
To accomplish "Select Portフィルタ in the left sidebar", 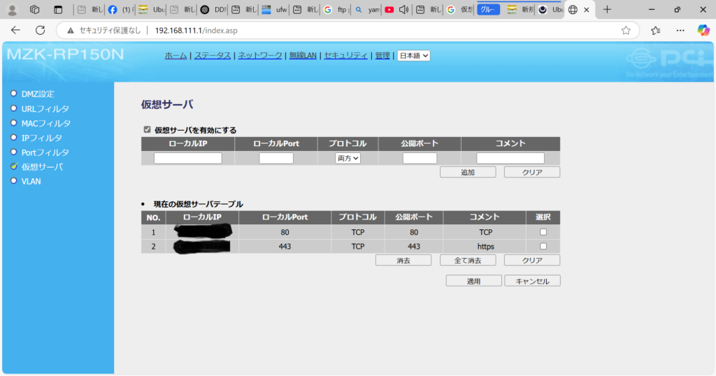I will point(45,152).
